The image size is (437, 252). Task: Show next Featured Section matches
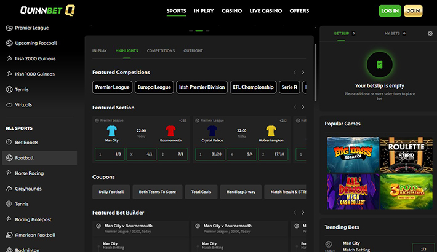(303, 107)
